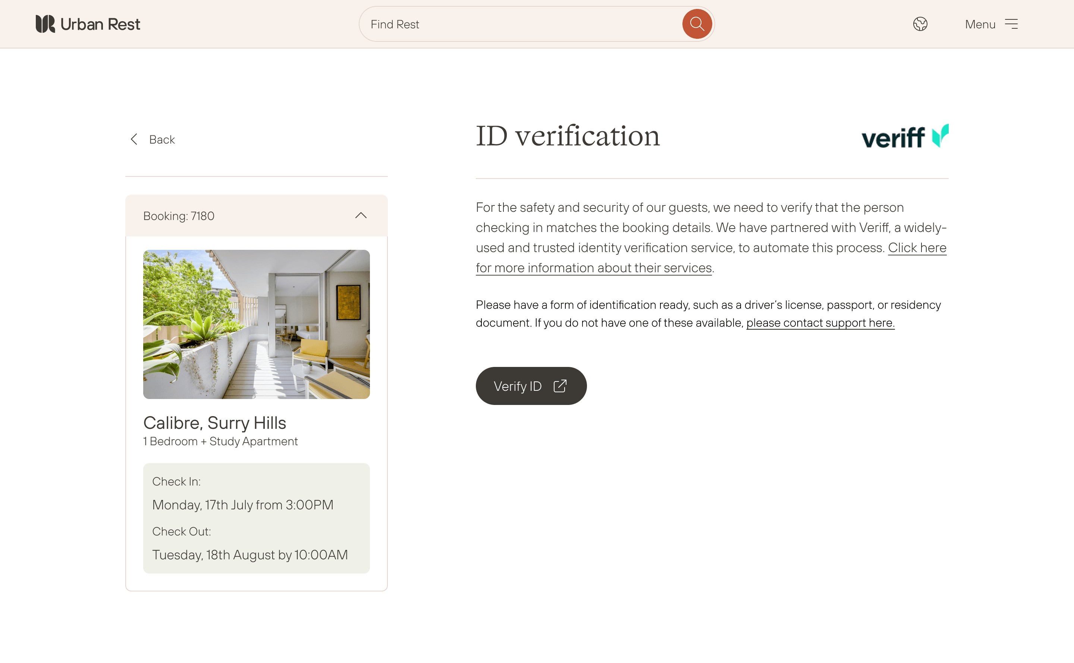Screen dimensions: 1074x663
Task: Click the Calibre, Surry Hills apartment photo
Action: [257, 324]
